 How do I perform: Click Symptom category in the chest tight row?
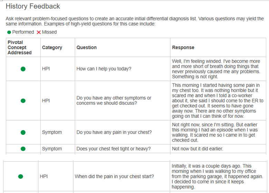tap(52, 149)
